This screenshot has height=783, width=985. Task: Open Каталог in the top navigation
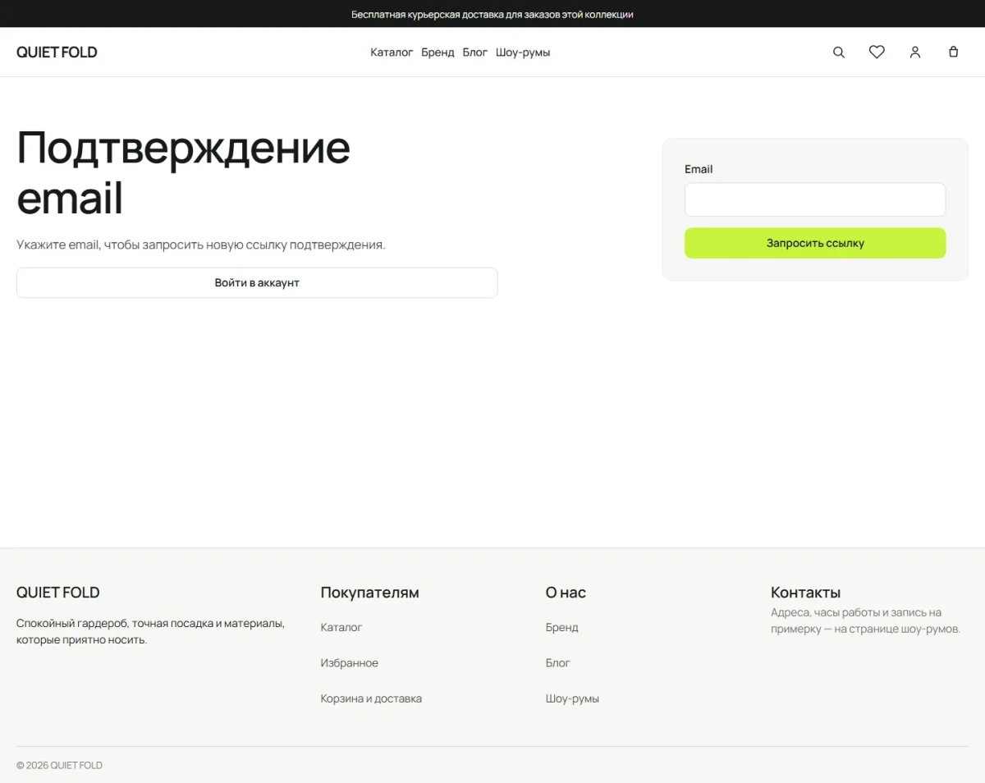(x=392, y=52)
